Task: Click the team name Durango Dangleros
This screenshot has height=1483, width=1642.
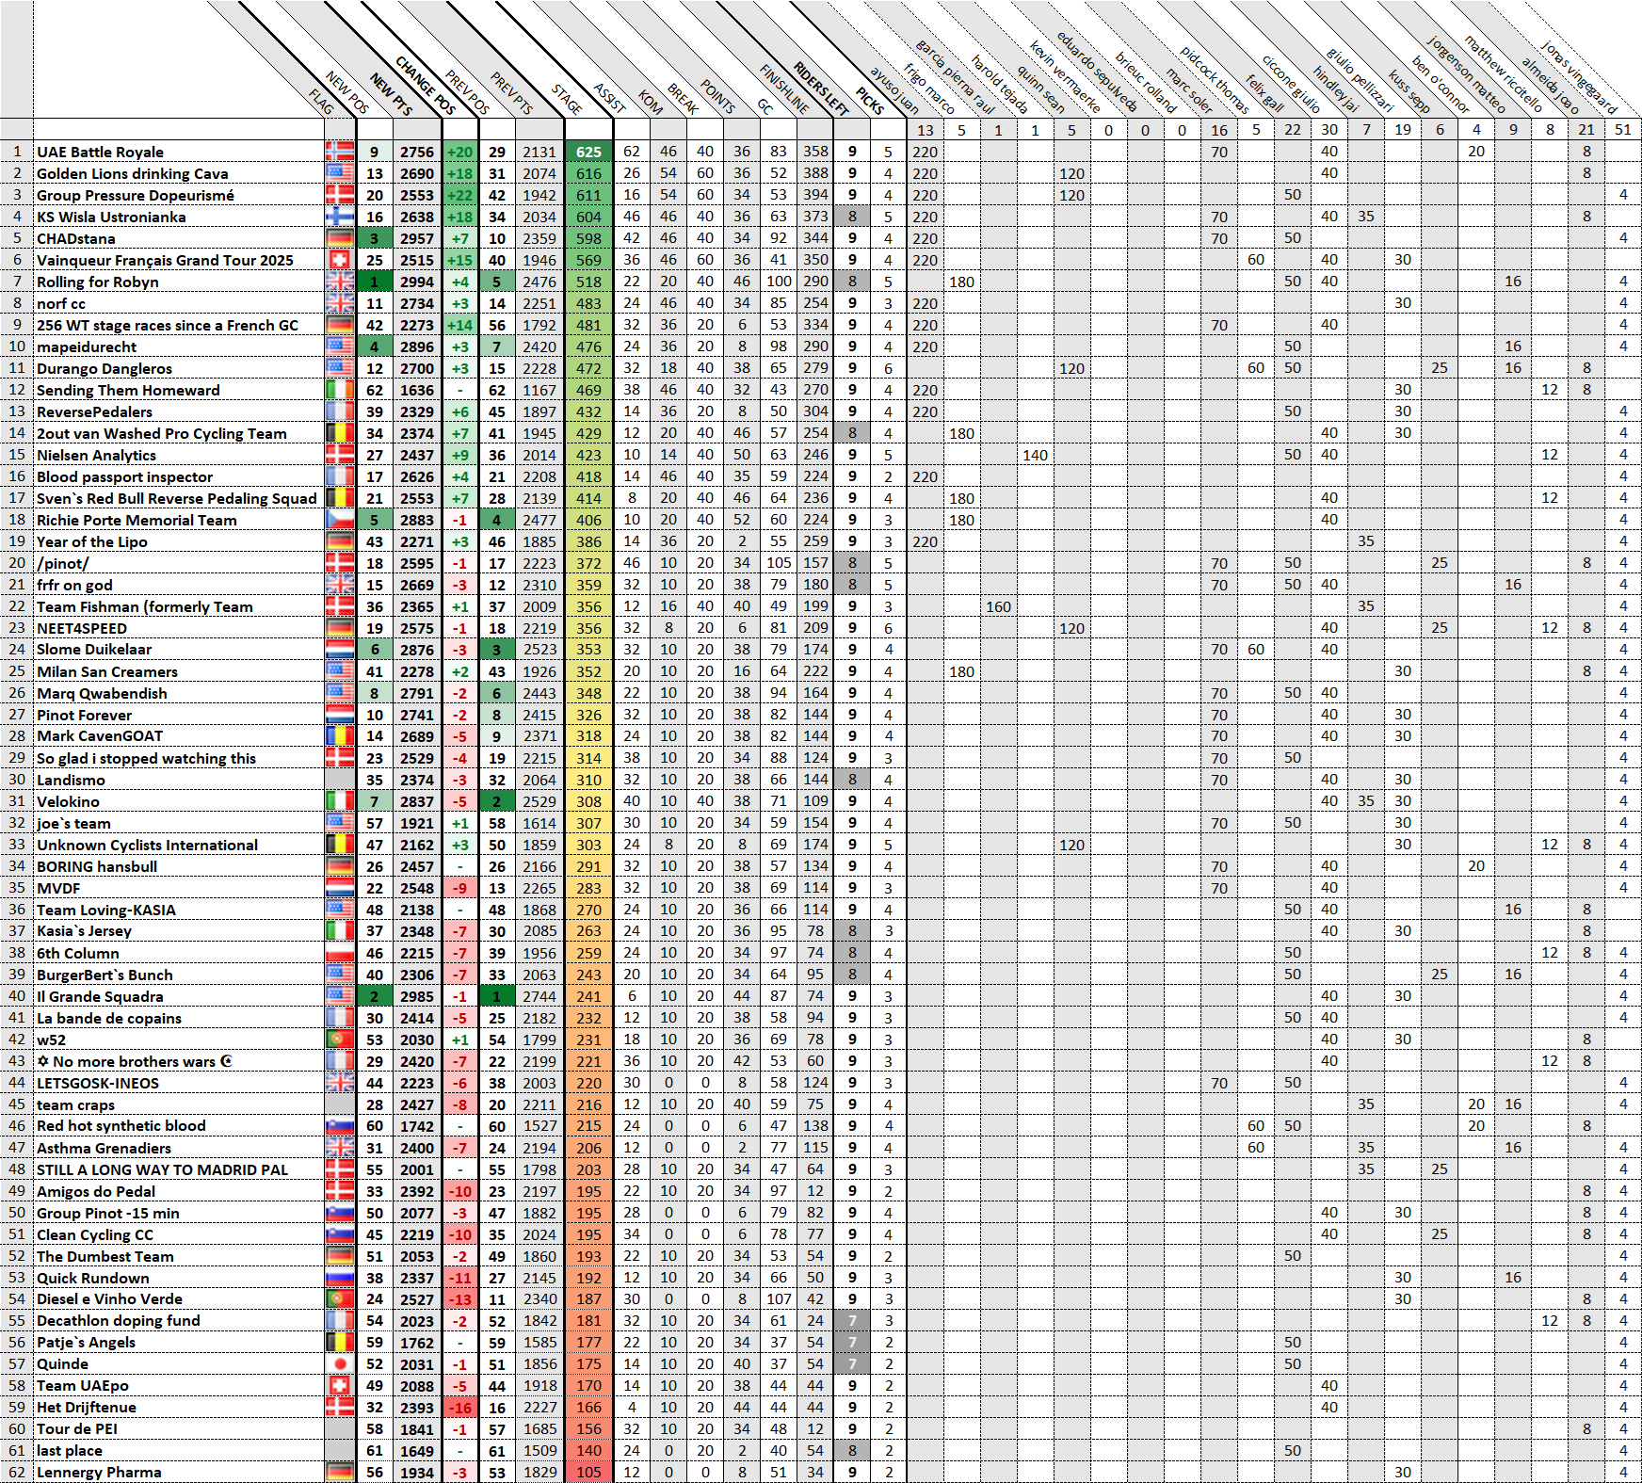Action: [105, 368]
